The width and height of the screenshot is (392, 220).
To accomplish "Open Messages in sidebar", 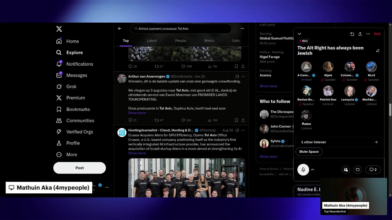I will [72, 75].
